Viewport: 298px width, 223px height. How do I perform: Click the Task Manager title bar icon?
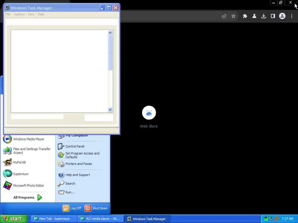(x=7, y=8)
